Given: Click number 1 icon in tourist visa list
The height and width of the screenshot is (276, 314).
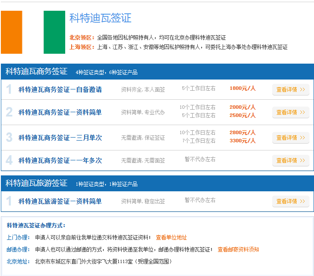Looking at the screenshot, I should [x=9, y=201].
